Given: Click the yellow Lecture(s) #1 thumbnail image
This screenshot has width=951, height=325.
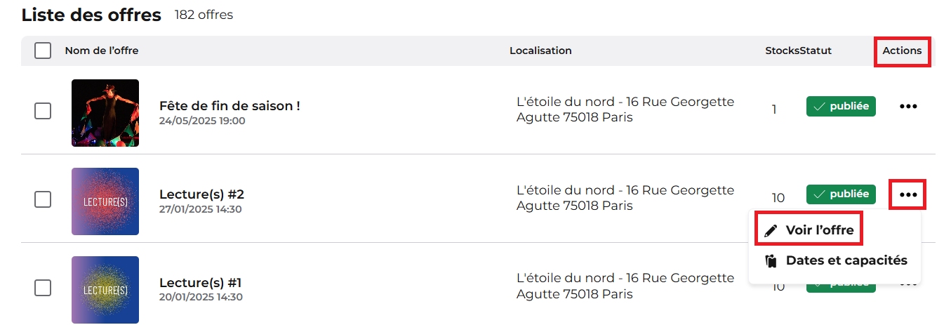Looking at the screenshot, I should pos(105,289).
